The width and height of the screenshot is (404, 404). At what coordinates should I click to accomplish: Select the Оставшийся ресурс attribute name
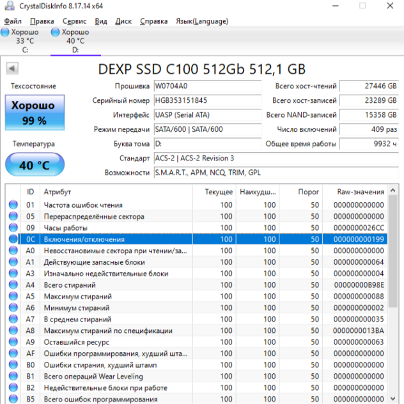(x=76, y=342)
